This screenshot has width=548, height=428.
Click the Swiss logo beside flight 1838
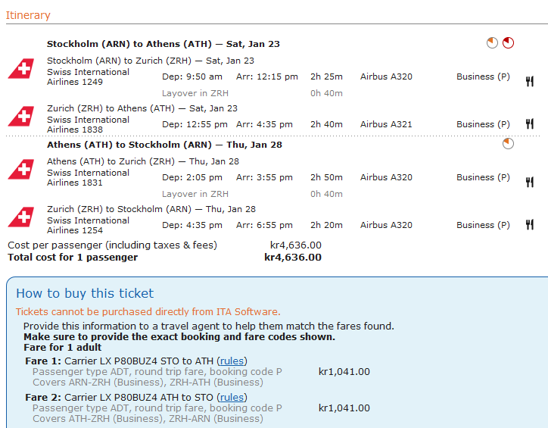coord(21,117)
